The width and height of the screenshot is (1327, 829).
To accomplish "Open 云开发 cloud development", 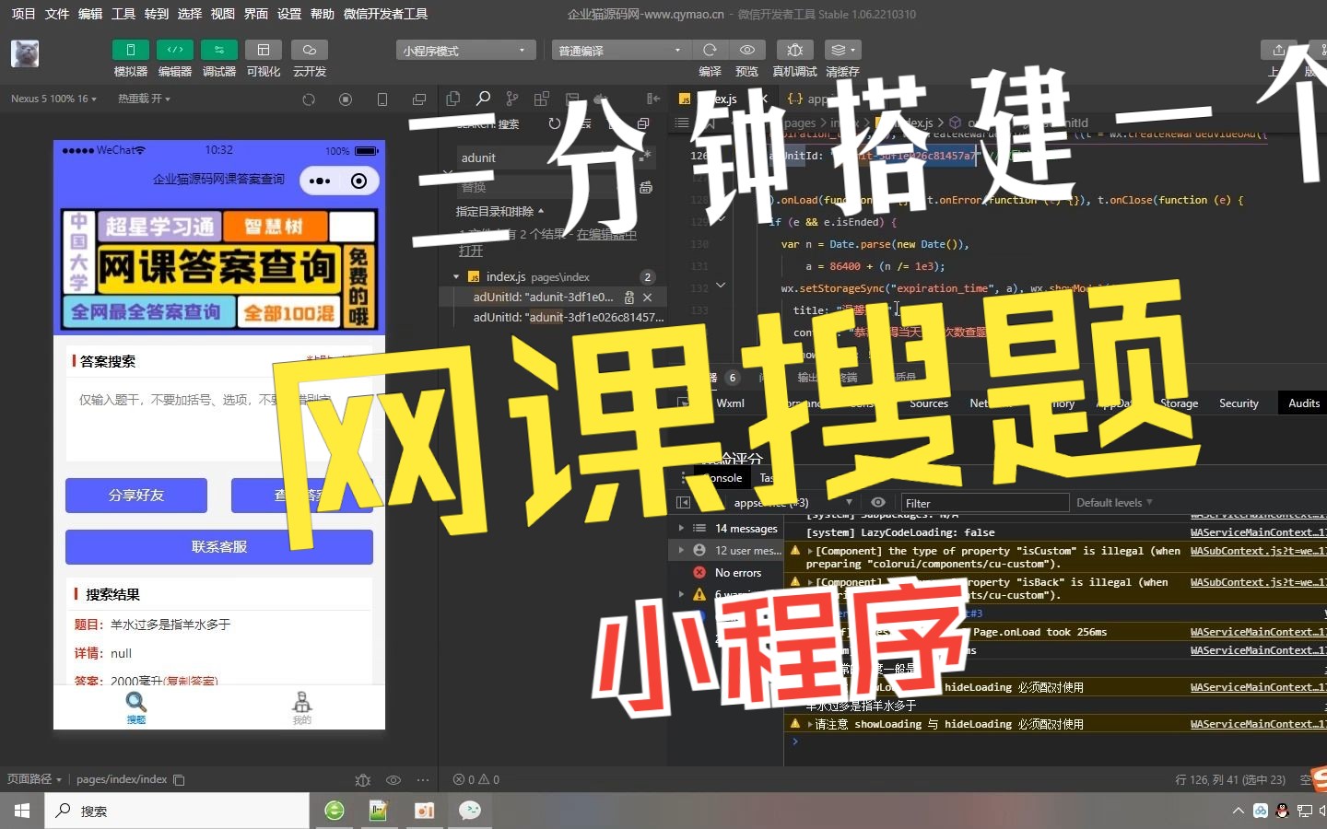I will click(309, 50).
